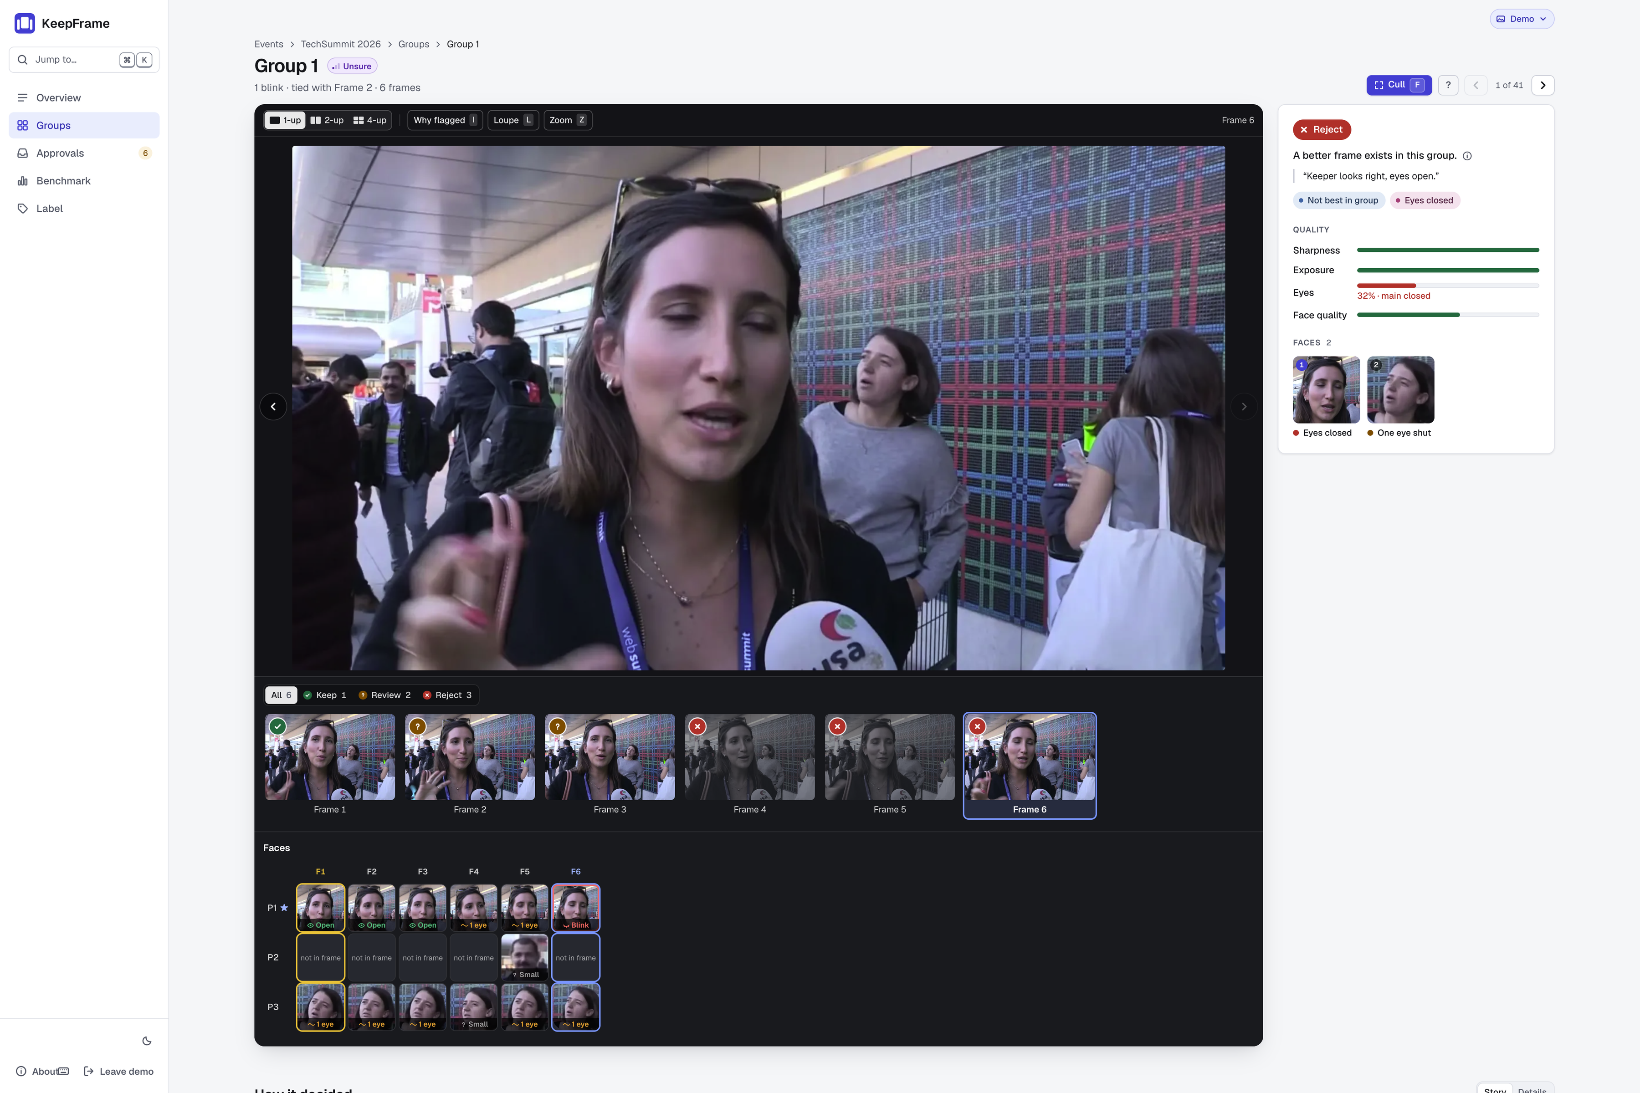Select P1 face cell under F6 labeled Blink

pyautogui.click(x=575, y=908)
